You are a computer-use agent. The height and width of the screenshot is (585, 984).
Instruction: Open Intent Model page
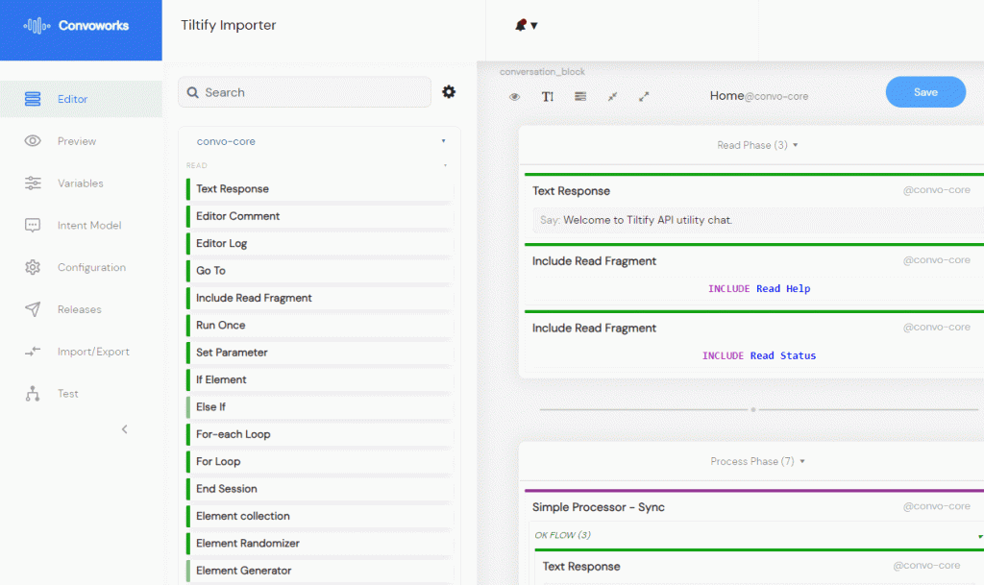[x=89, y=225]
